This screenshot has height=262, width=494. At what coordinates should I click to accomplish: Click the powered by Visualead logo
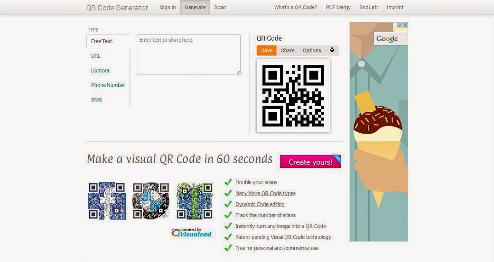(192, 233)
